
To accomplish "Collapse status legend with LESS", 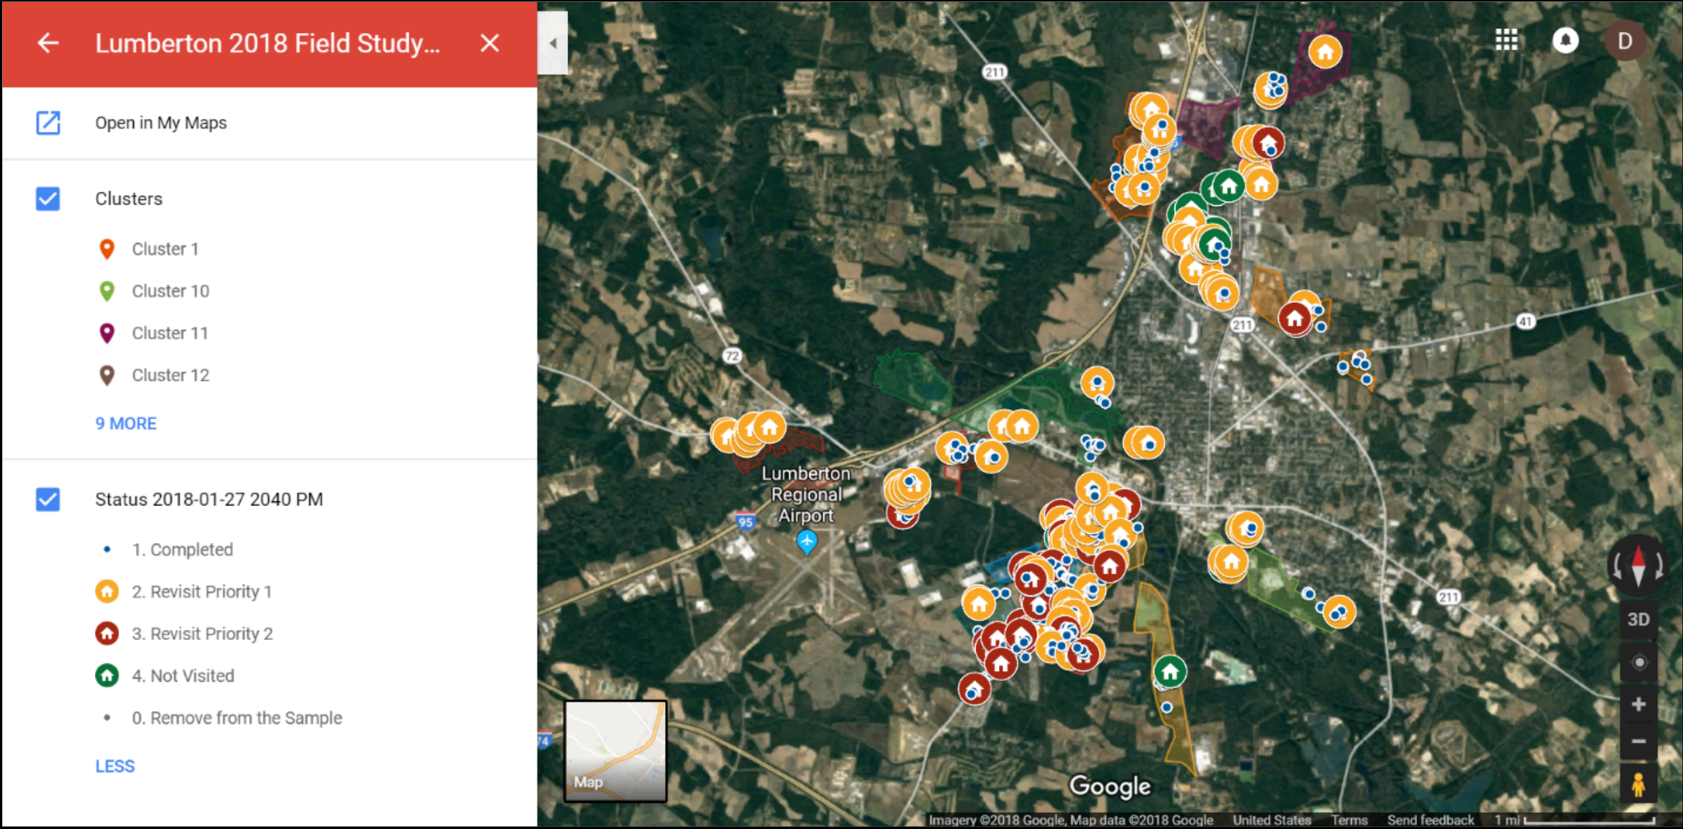I will click(115, 766).
